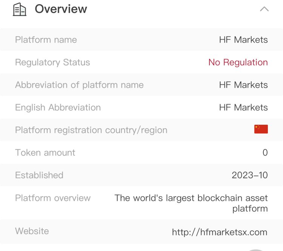Click the "Website" label
The width and height of the screenshot is (283, 251).
[x=32, y=231]
